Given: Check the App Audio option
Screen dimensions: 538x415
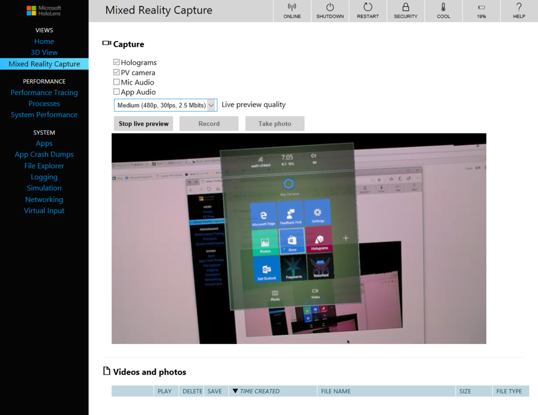Looking at the screenshot, I should 116,91.
